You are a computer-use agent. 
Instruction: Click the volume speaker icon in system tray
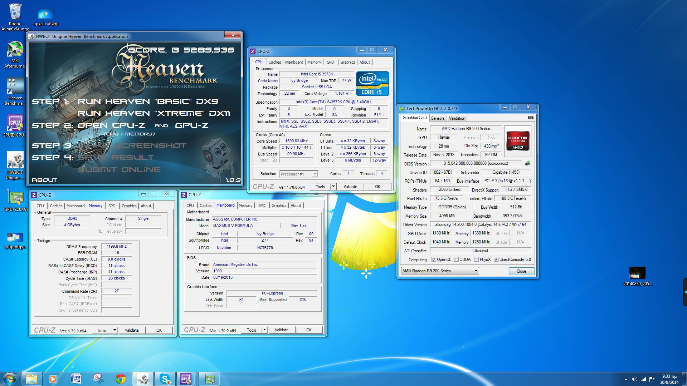click(634, 379)
